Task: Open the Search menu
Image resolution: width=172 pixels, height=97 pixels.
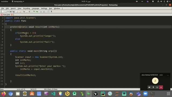Action: (x=13, y=8)
